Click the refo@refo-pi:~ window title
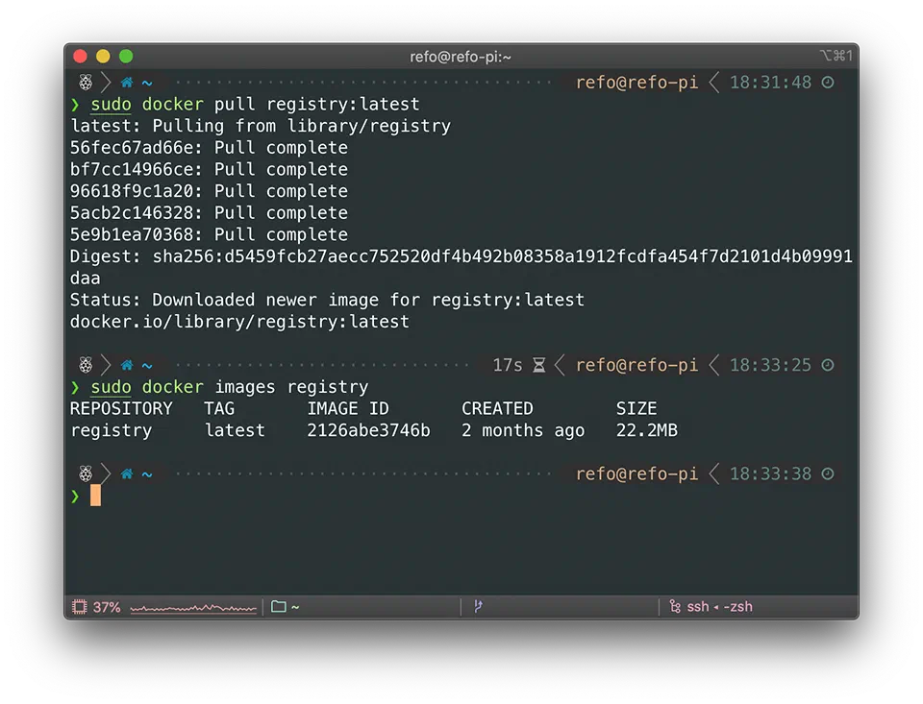Image resolution: width=923 pixels, height=704 pixels. 461,57
